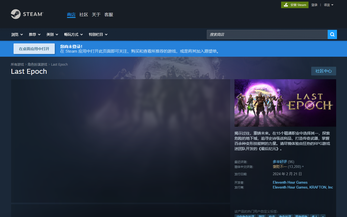Open 多半好评 recent reviews link
Screen dimensions: 347x217
(280, 162)
